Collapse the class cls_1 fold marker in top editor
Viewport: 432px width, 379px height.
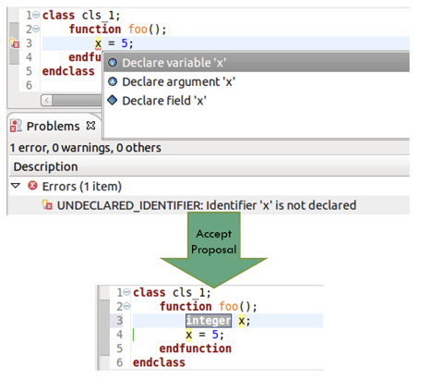coord(36,15)
